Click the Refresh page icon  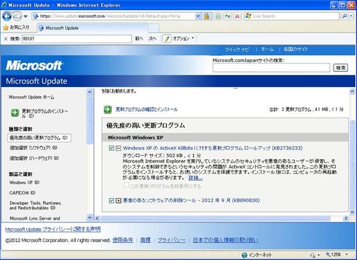point(228,16)
